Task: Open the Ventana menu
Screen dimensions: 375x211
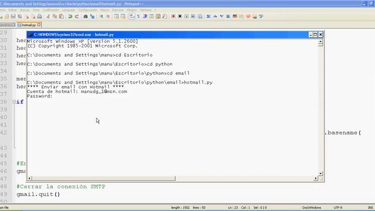Action: [146, 10]
